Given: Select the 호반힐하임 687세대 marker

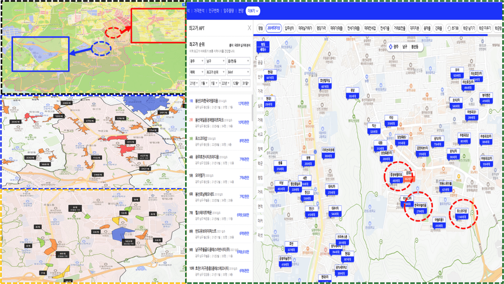Looking at the screenshot, I should pos(325,84).
